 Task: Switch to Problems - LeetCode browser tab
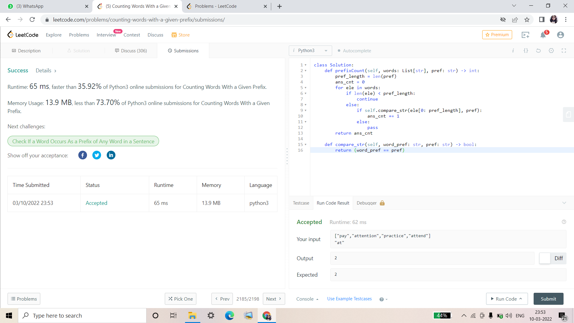click(x=226, y=6)
